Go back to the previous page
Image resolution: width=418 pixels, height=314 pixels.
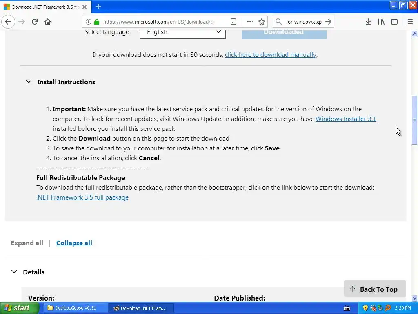click(x=8, y=22)
